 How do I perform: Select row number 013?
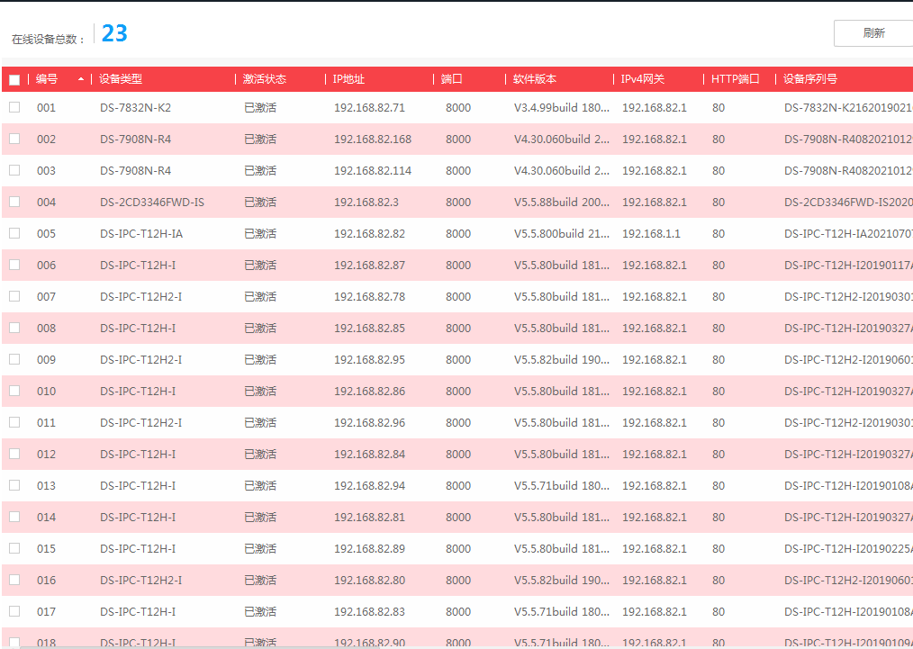(46, 485)
